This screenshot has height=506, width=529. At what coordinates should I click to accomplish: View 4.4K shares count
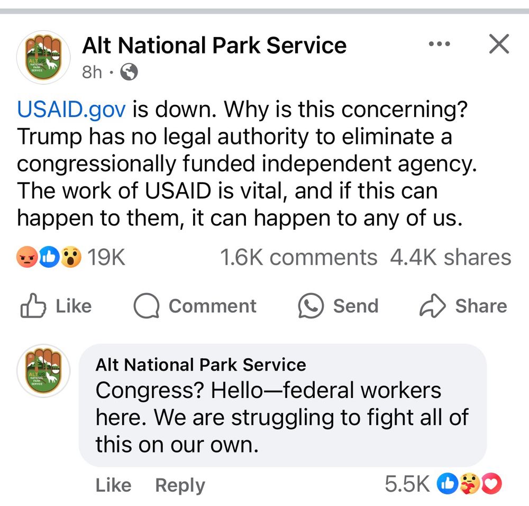click(x=451, y=258)
